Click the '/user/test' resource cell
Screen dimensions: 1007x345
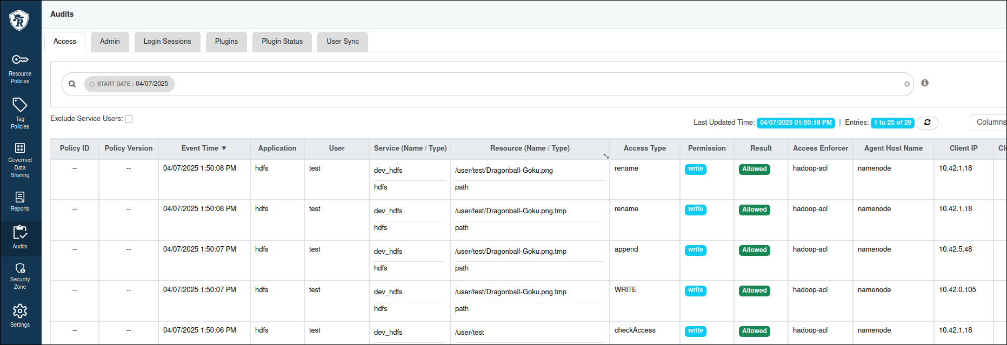[x=470, y=333]
